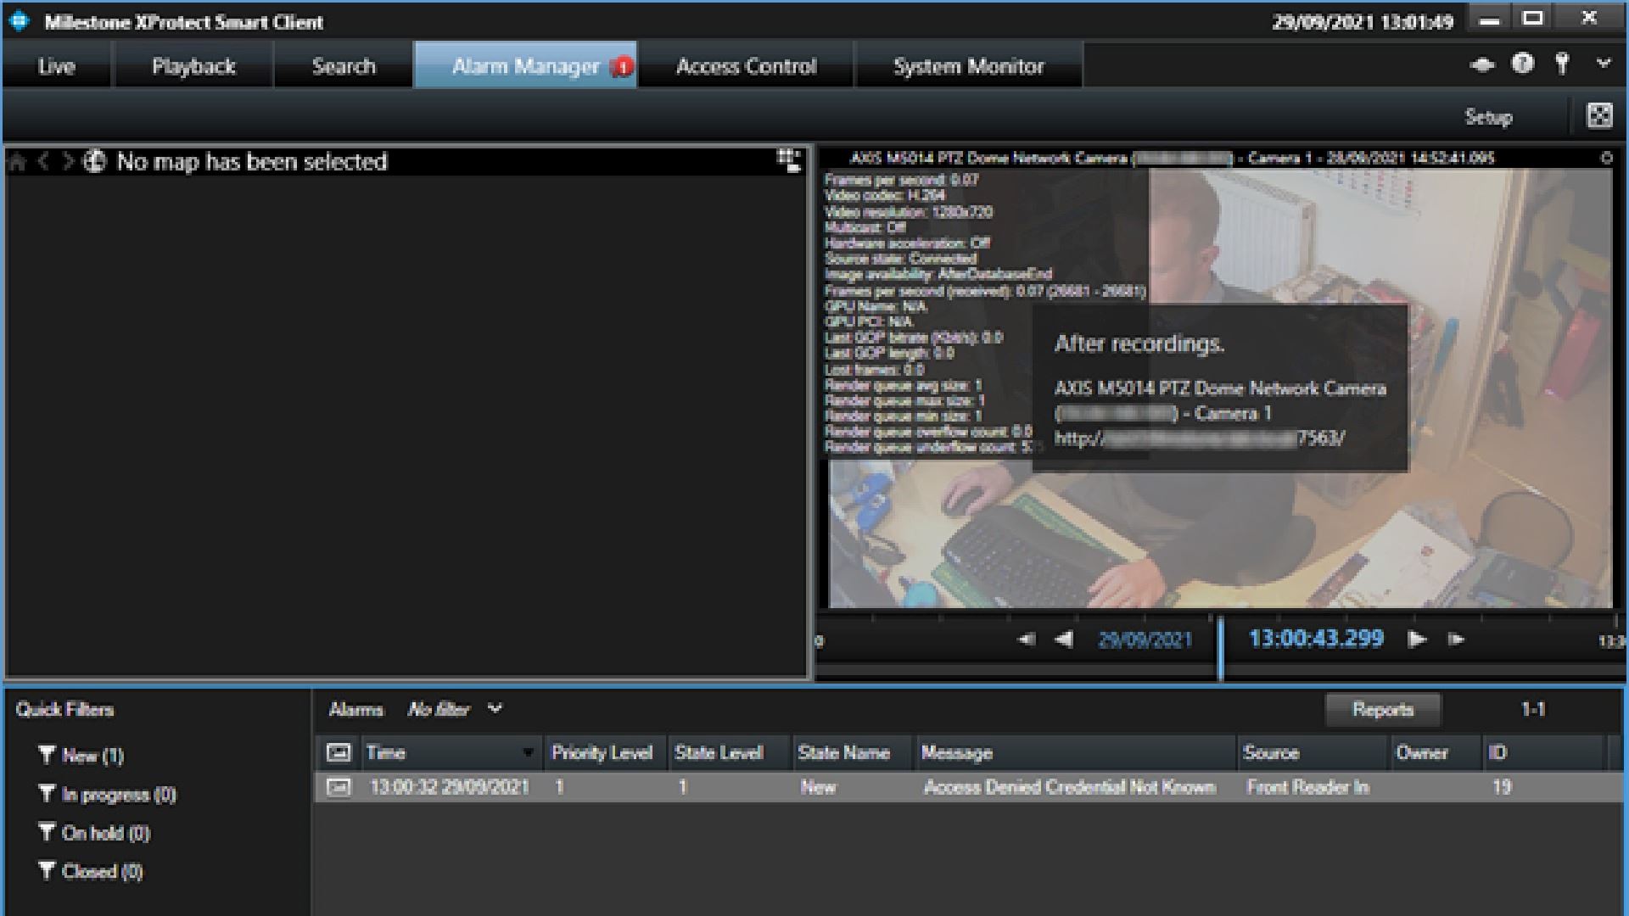Click the blue timeline position marker

click(x=1220, y=648)
